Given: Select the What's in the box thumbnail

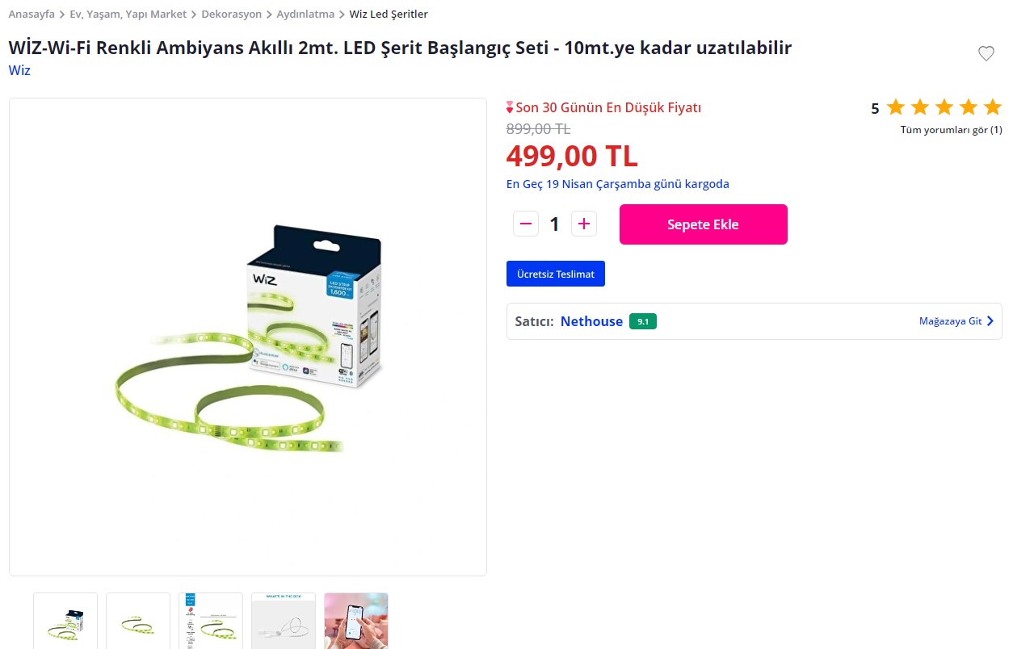Looking at the screenshot, I should 284,621.
